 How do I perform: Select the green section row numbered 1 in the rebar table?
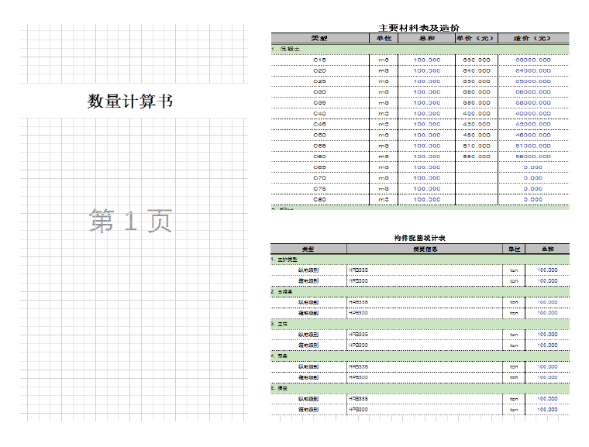click(x=420, y=260)
